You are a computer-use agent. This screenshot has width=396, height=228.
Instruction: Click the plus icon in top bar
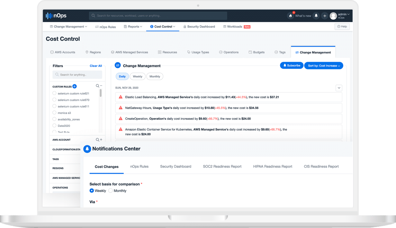[325, 16]
